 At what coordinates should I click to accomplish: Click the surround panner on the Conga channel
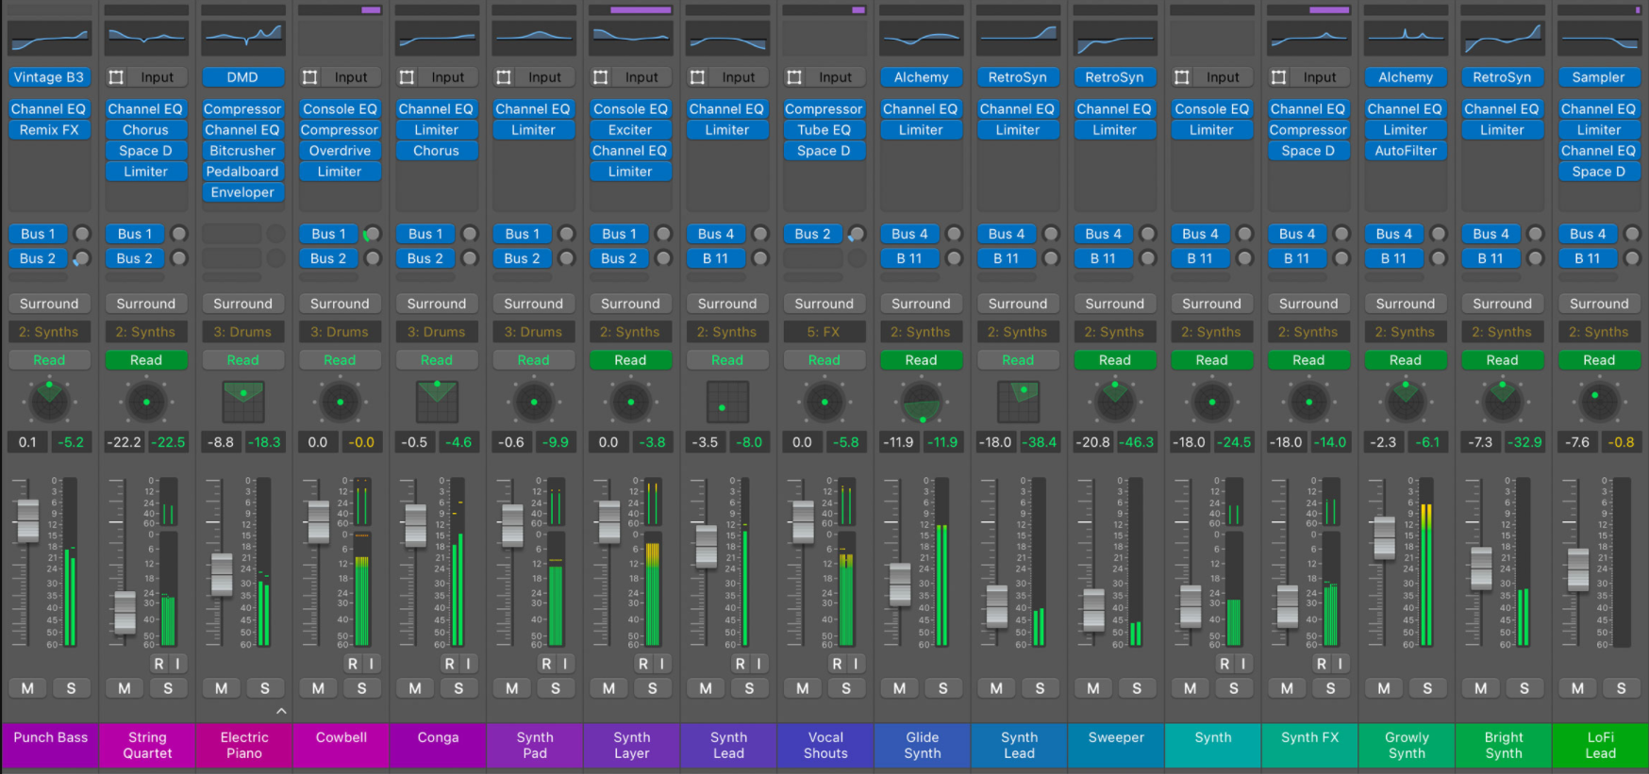[x=437, y=402]
